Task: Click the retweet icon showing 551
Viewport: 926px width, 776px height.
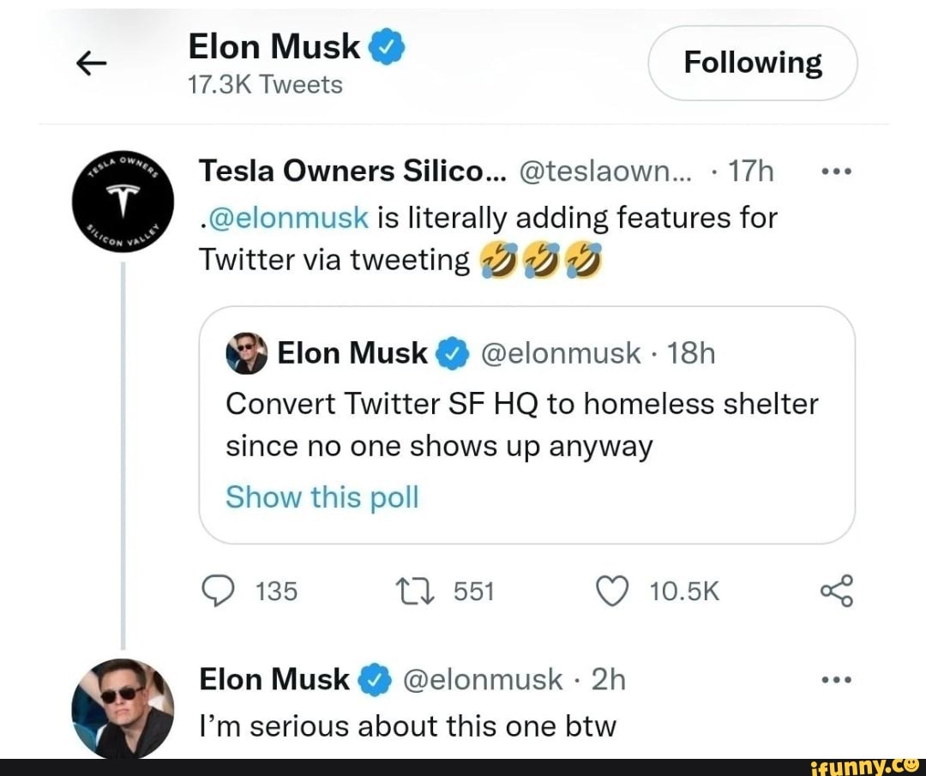Action: (x=417, y=590)
